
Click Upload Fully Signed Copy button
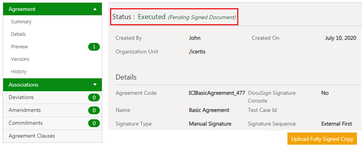click(322, 139)
